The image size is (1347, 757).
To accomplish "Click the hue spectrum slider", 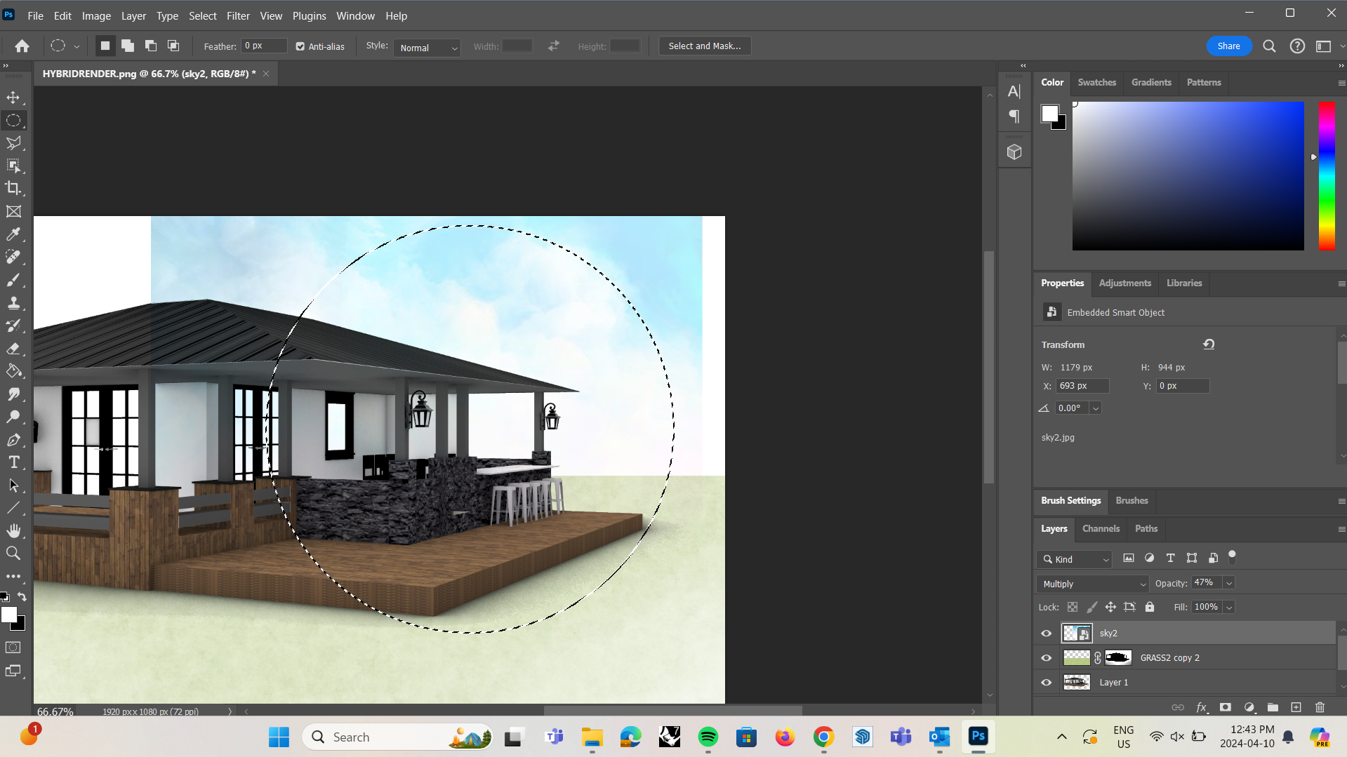I will pyautogui.click(x=1326, y=176).
